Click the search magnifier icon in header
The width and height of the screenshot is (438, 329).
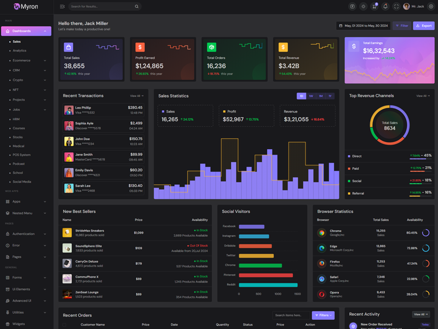(x=136, y=7)
